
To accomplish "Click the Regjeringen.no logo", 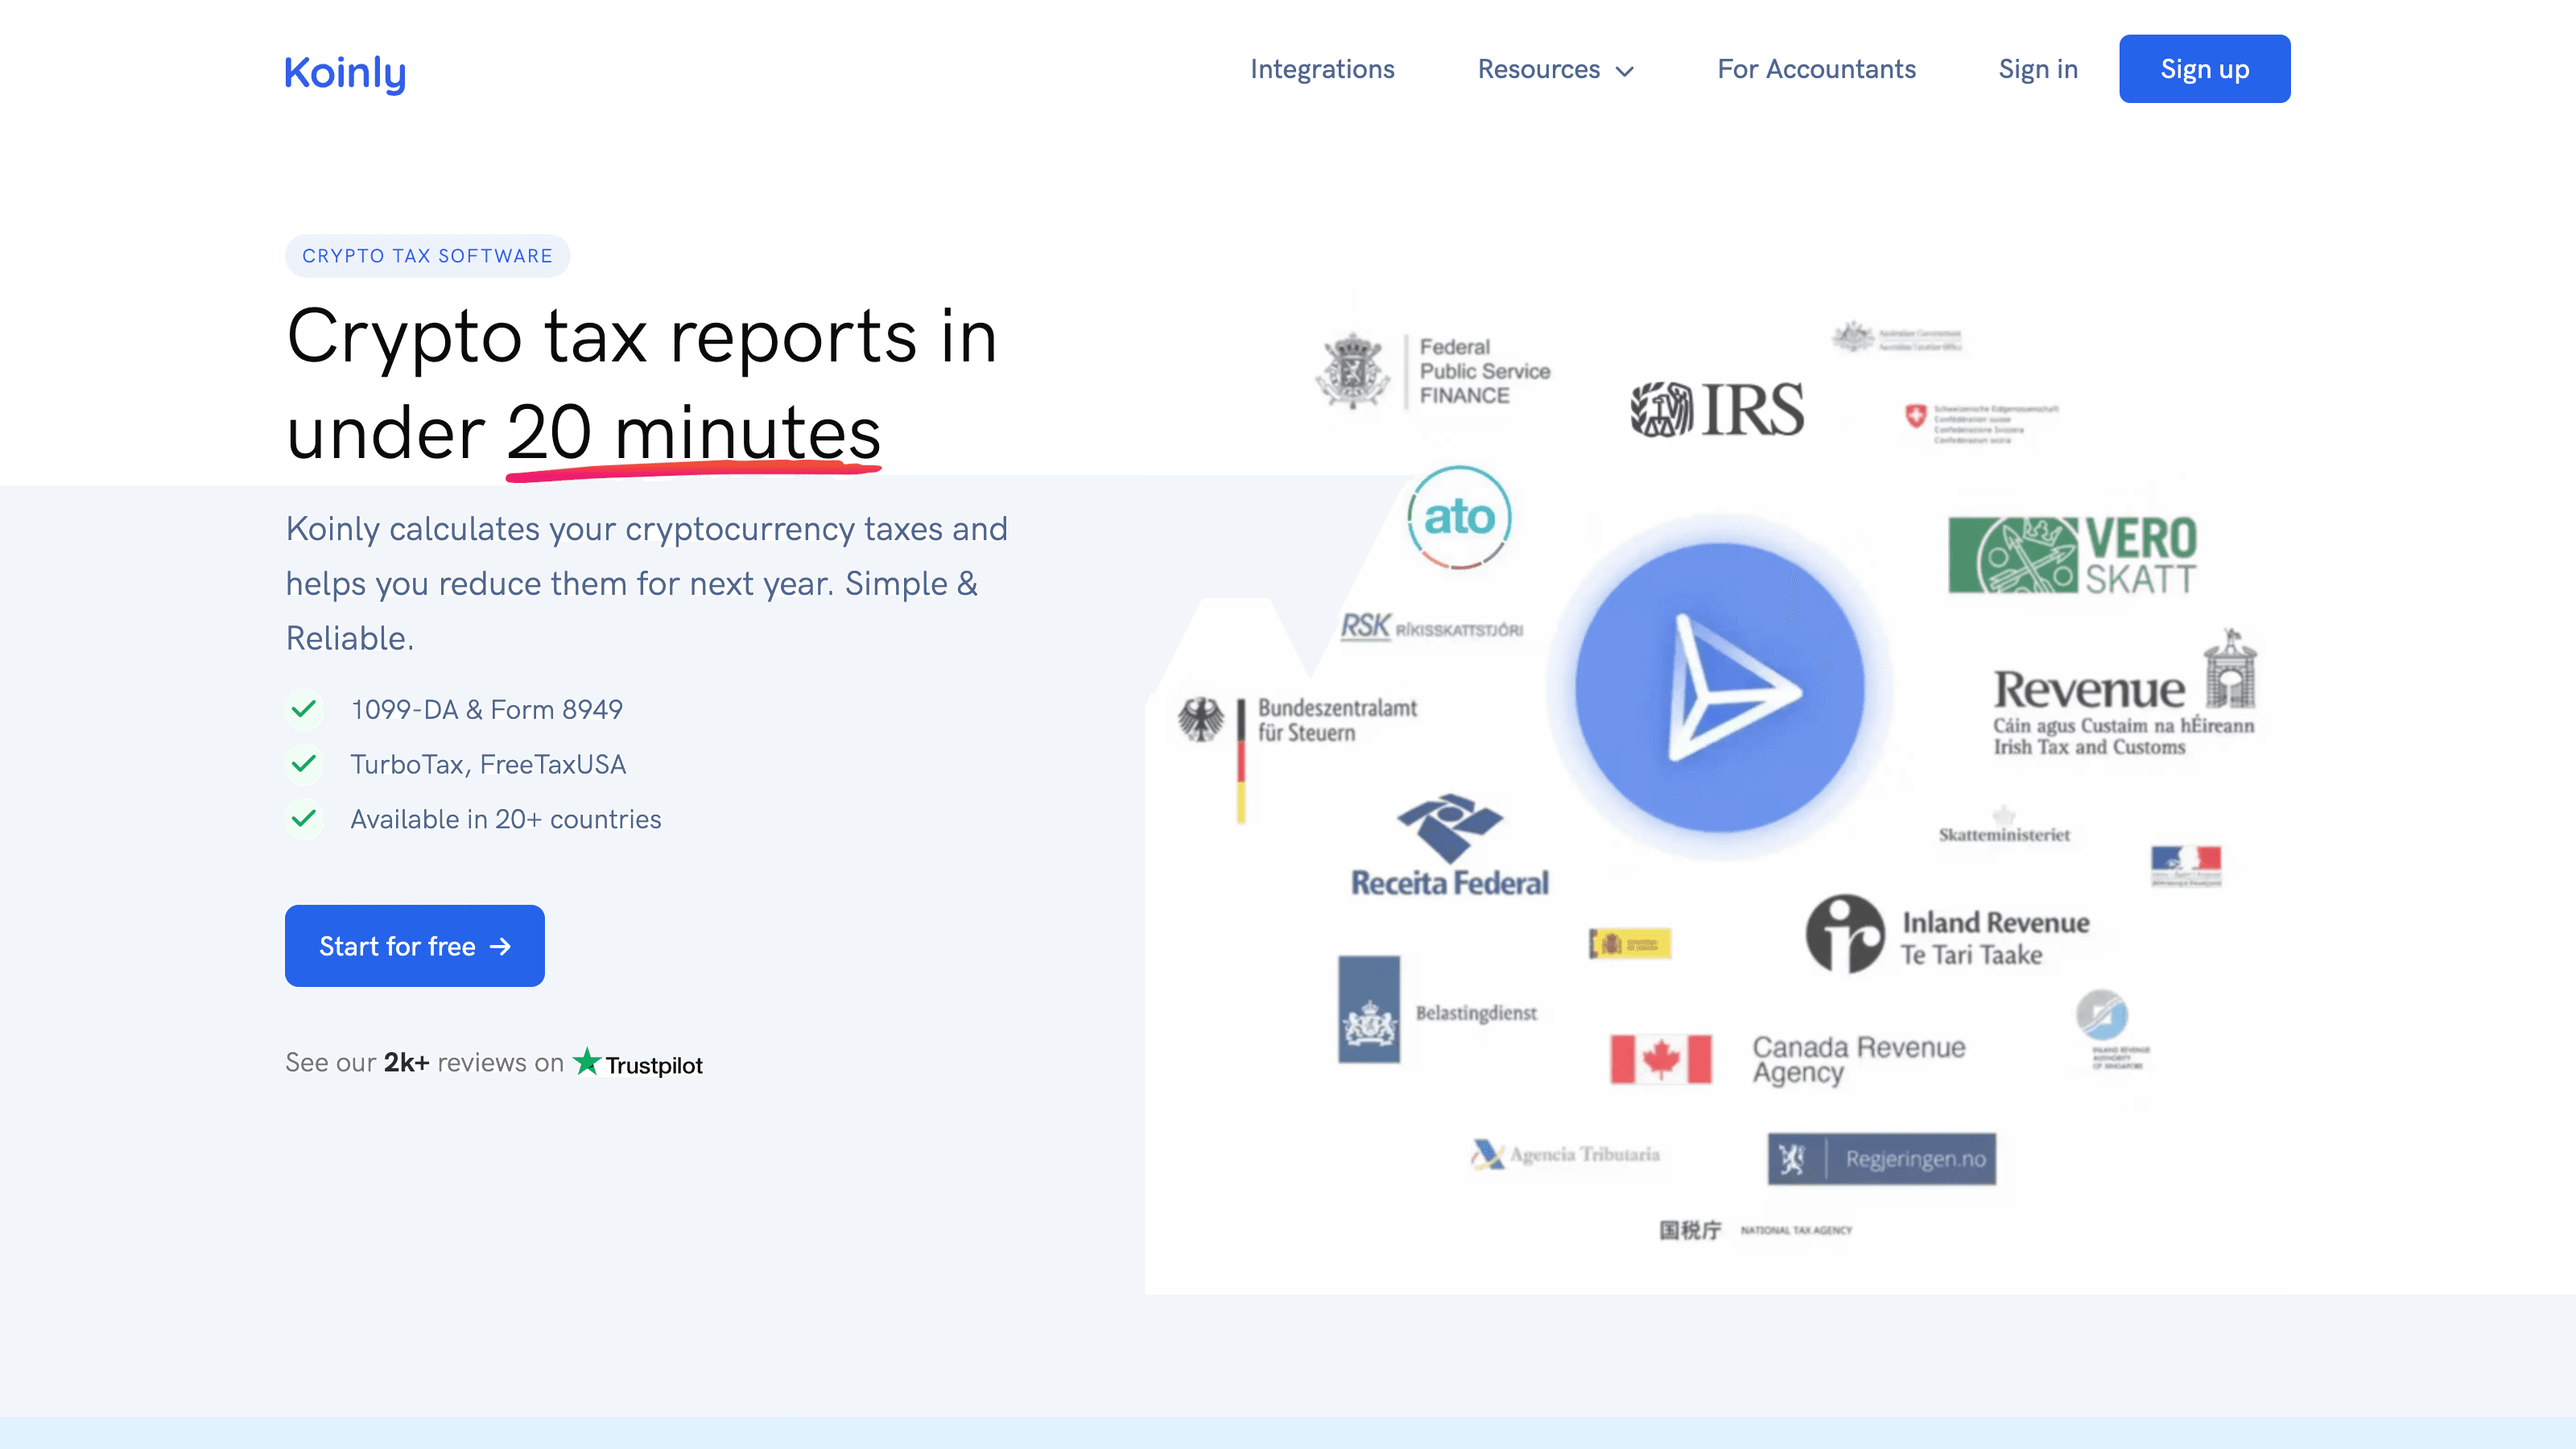I will coord(1881,1159).
